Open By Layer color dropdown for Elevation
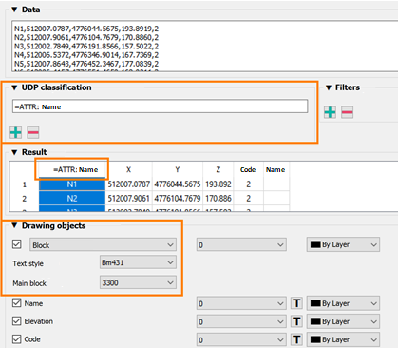Viewport: 398px width, 348px height. tap(343, 321)
